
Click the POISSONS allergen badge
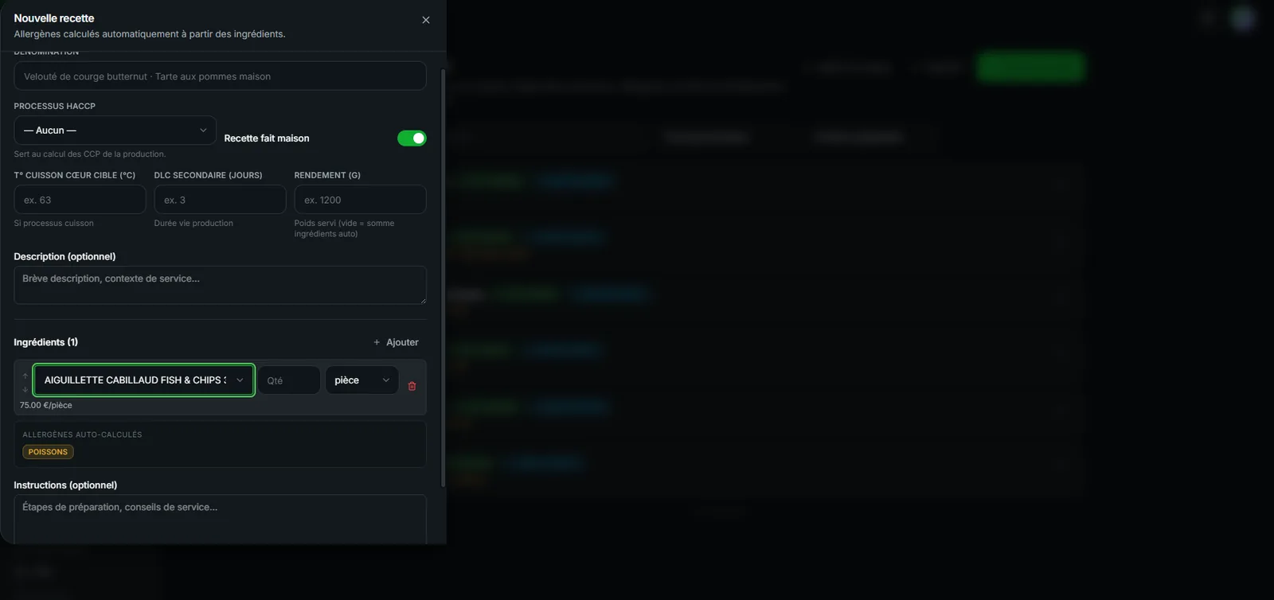click(48, 452)
